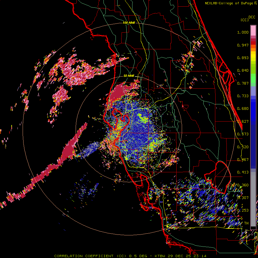The height and width of the screenshot is (258, 258).
Task: Click the [CC] units label
Action: tap(245, 20)
